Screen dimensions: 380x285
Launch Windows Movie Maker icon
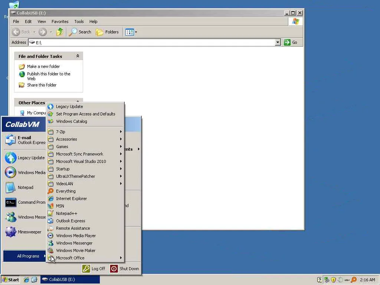50,250
